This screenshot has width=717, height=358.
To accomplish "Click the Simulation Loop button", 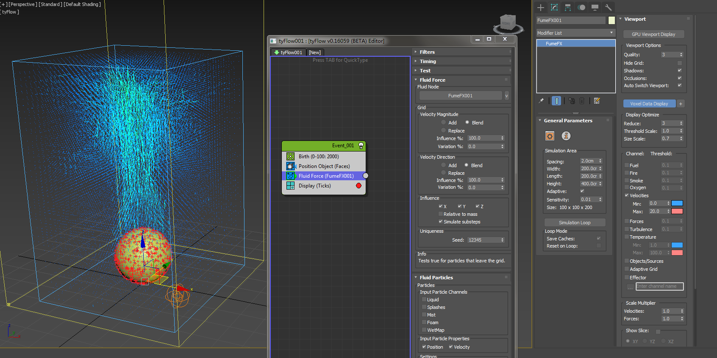I will pos(574,223).
